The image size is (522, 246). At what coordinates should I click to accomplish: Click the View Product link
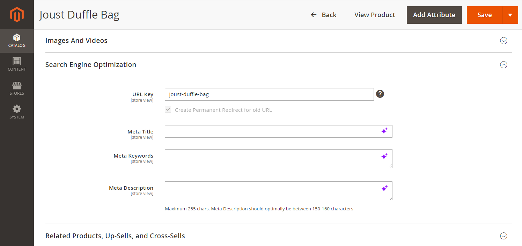tap(375, 15)
